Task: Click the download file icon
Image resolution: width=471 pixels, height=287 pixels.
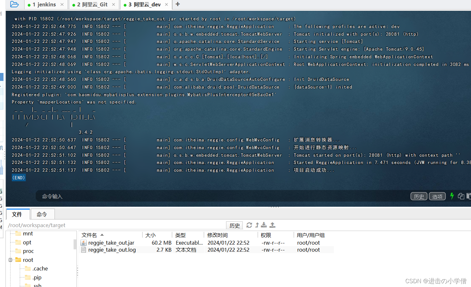Action: pyautogui.click(x=264, y=225)
